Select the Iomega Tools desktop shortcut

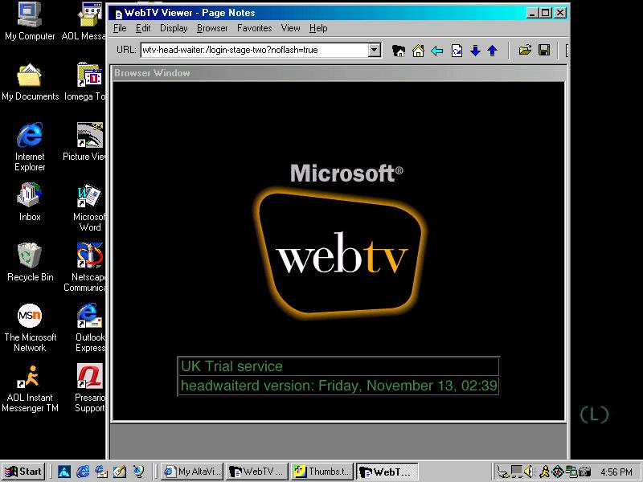tap(87, 82)
